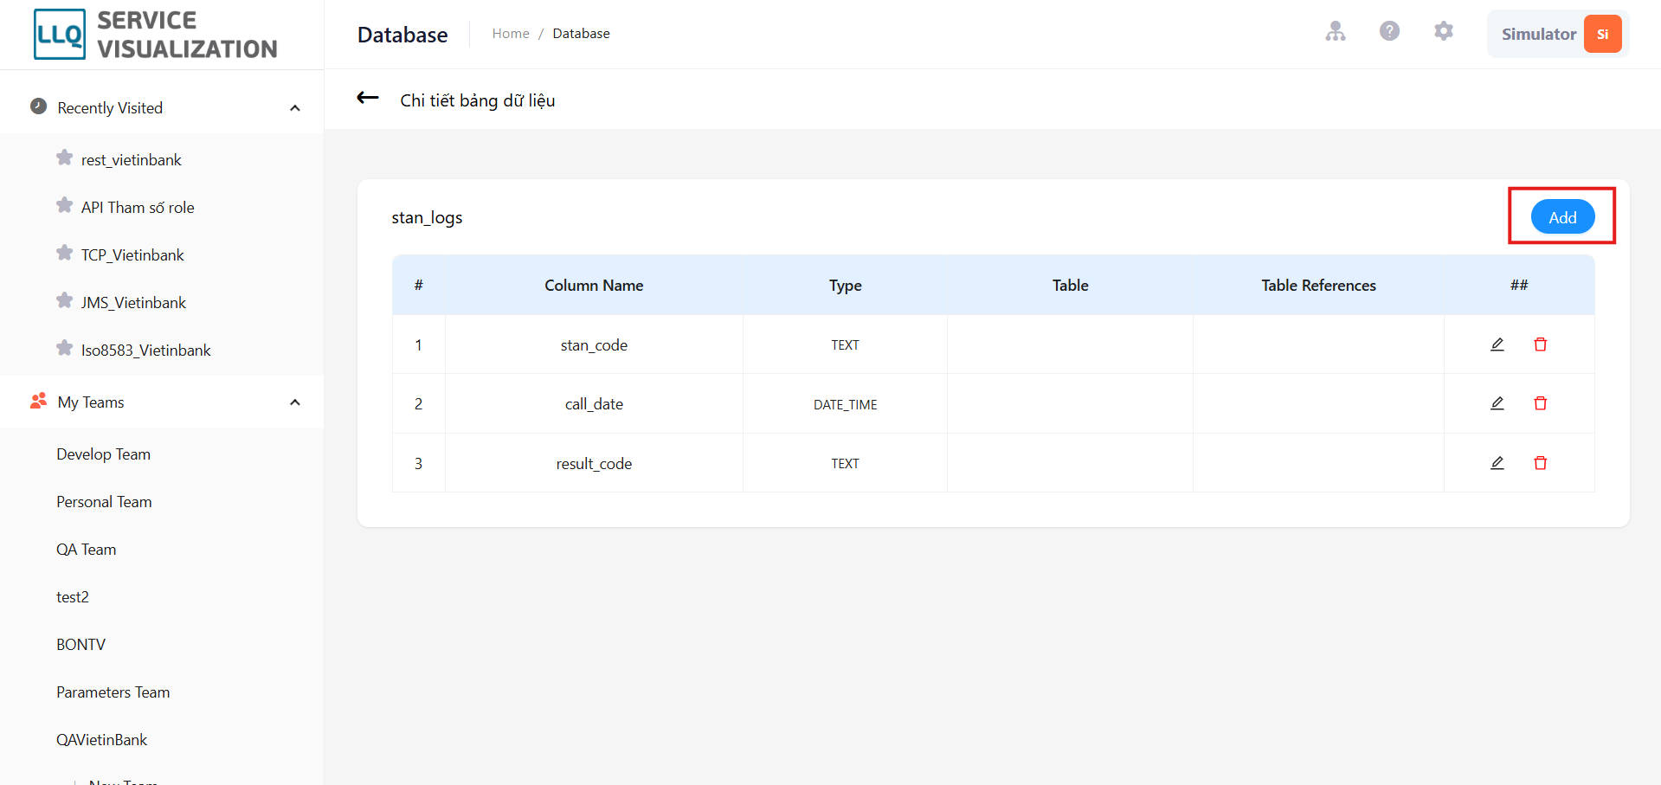The image size is (1661, 785).
Task: Select test2 team in sidebar
Action: tap(73, 597)
